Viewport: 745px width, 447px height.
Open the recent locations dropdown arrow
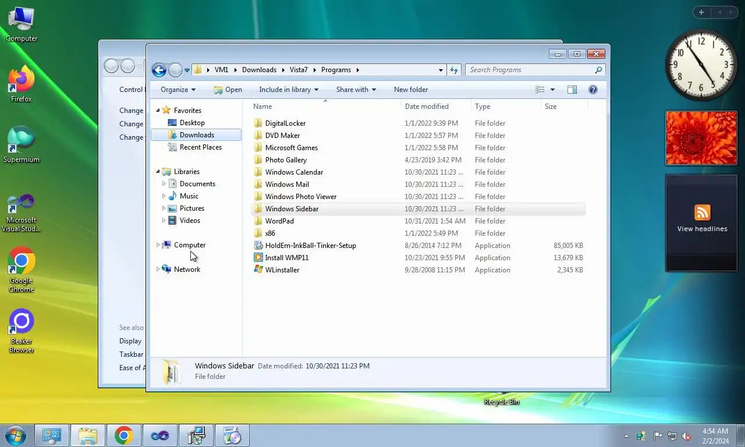click(187, 70)
